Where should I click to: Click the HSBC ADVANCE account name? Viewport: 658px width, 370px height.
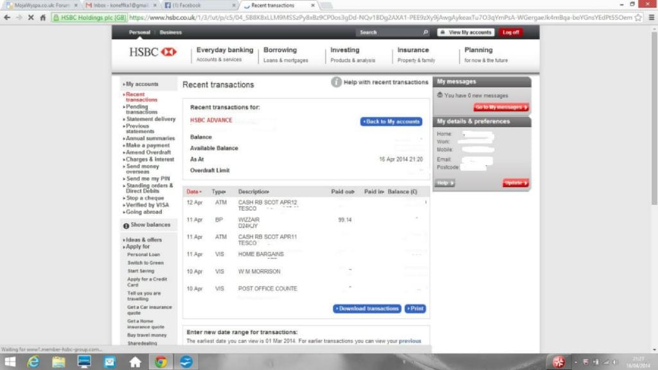[211, 120]
